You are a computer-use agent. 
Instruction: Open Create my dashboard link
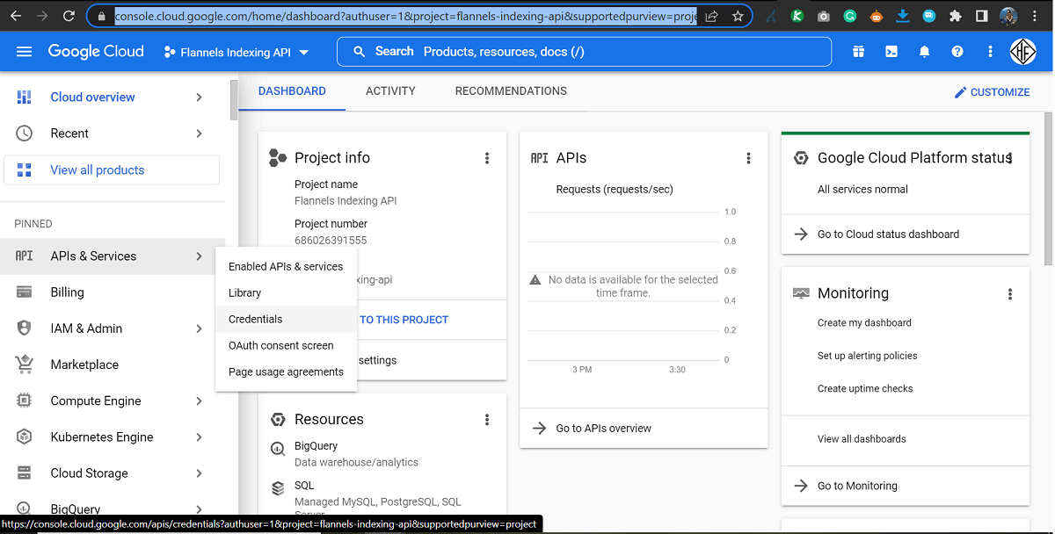[x=864, y=323]
